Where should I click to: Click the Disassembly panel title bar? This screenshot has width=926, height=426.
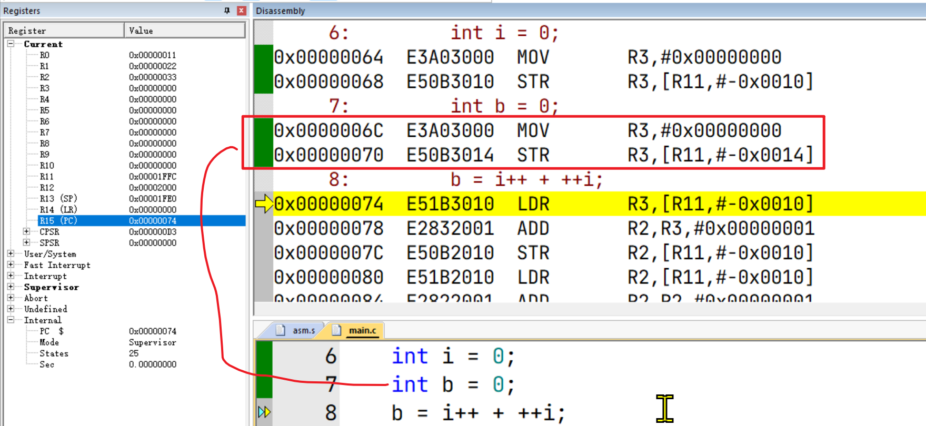click(x=589, y=11)
